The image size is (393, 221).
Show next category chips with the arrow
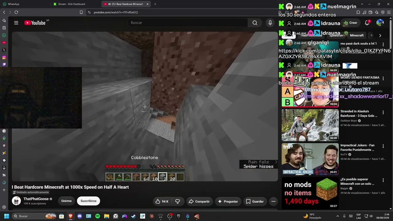[x=380, y=36]
